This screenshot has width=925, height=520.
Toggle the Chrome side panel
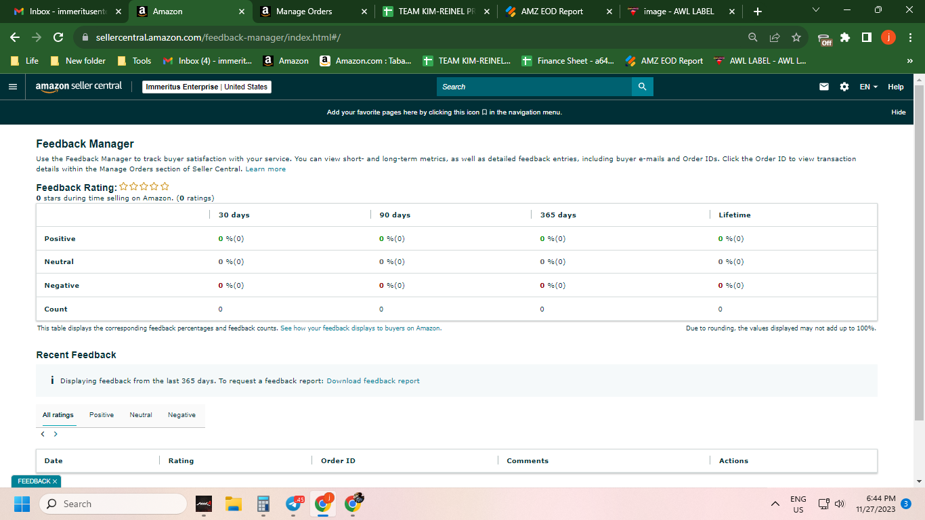tap(866, 37)
